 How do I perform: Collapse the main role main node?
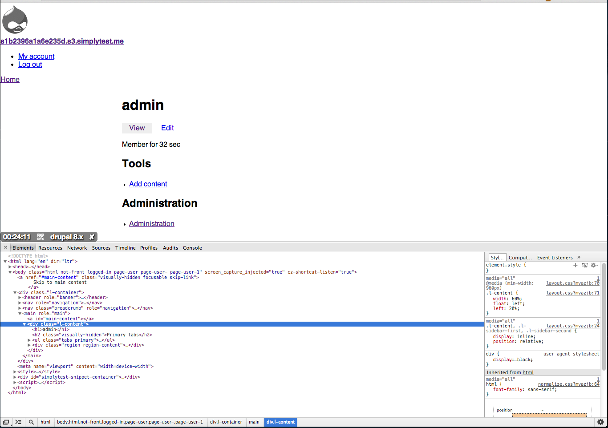coord(20,314)
